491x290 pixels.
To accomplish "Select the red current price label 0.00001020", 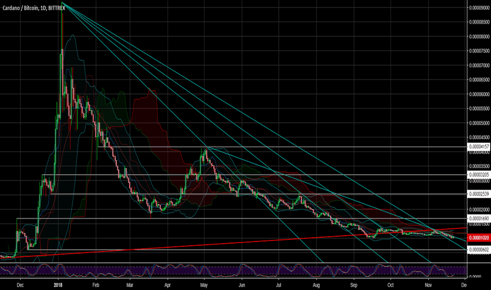I will click(x=478, y=238).
